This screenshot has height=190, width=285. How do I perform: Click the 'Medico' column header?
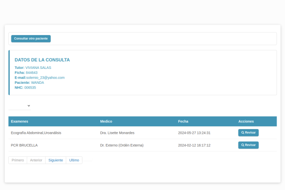click(x=106, y=121)
